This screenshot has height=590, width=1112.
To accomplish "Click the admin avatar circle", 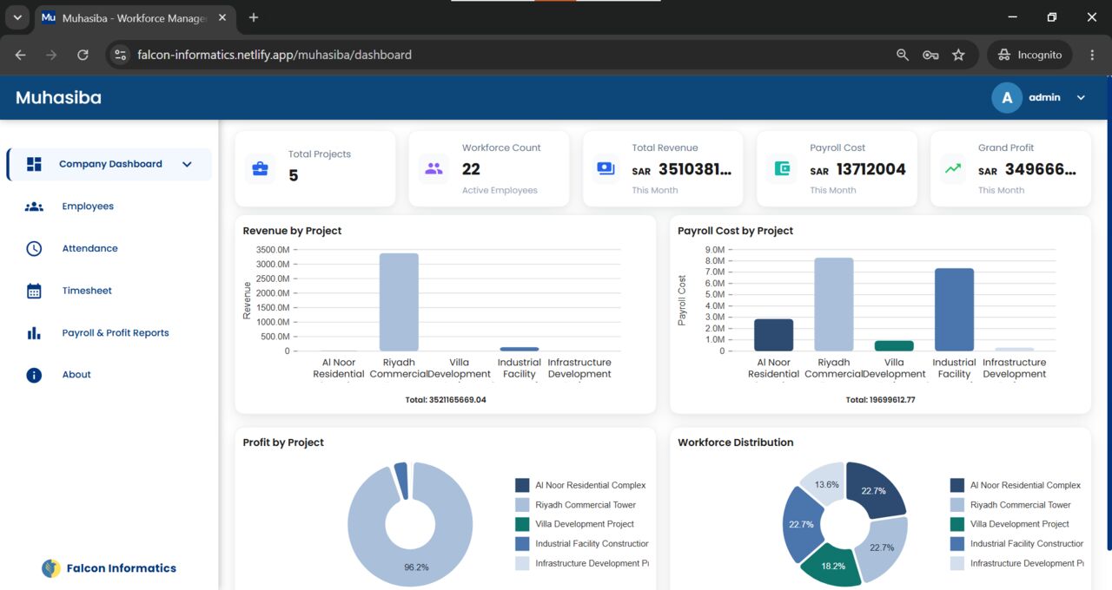I will click(x=1007, y=98).
